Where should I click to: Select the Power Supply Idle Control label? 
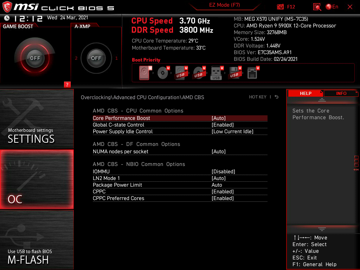click(123, 131)
